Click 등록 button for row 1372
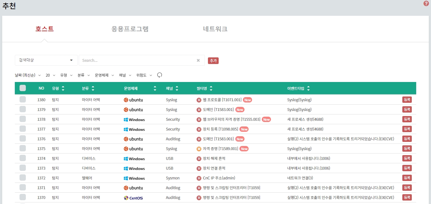Image resolution: width=431 pixels, height=204 pixels. tap(407, 178)
